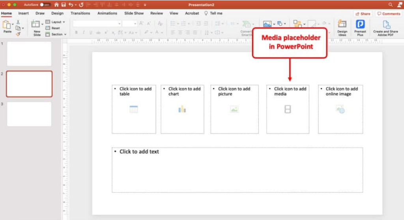Open the Slide Show tab
Screen dimensions: 404x220
[x=134, y=13]
